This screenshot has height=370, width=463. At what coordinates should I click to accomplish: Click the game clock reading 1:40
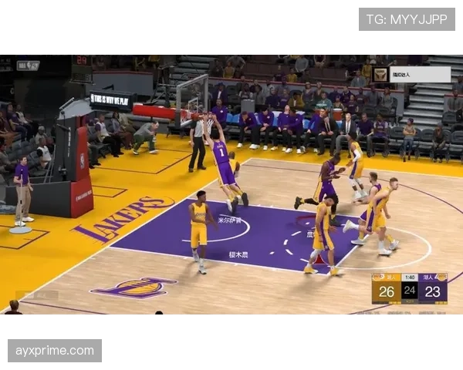tap(410, 277)
